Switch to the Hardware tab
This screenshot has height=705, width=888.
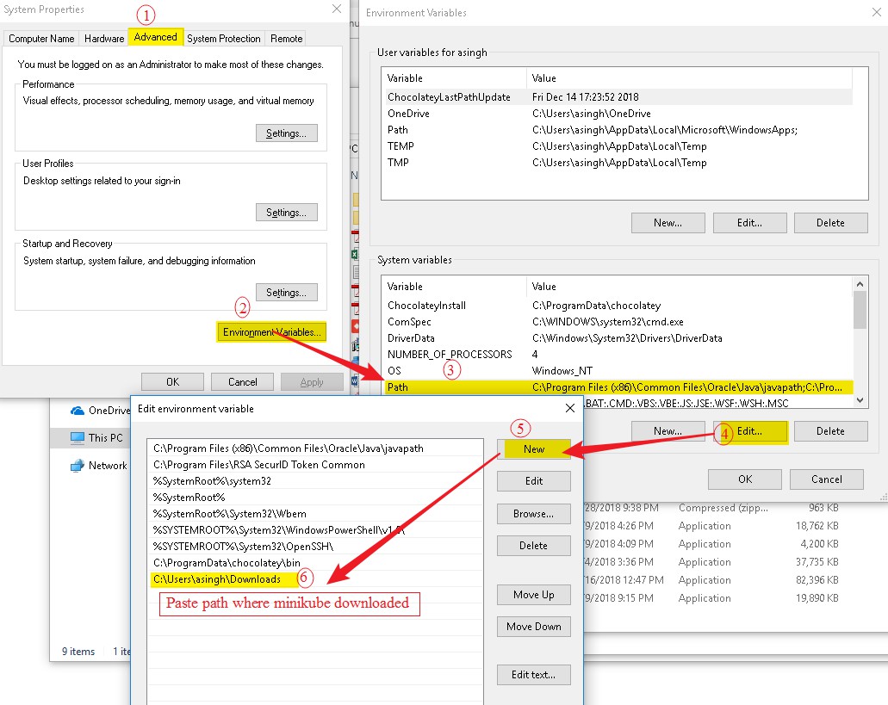point(104,39)
